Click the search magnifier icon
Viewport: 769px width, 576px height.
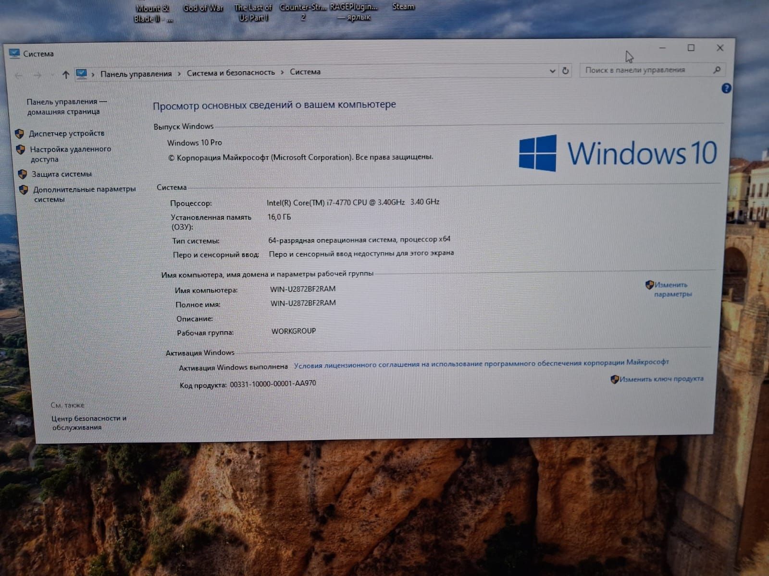click(x=717, y=70)
